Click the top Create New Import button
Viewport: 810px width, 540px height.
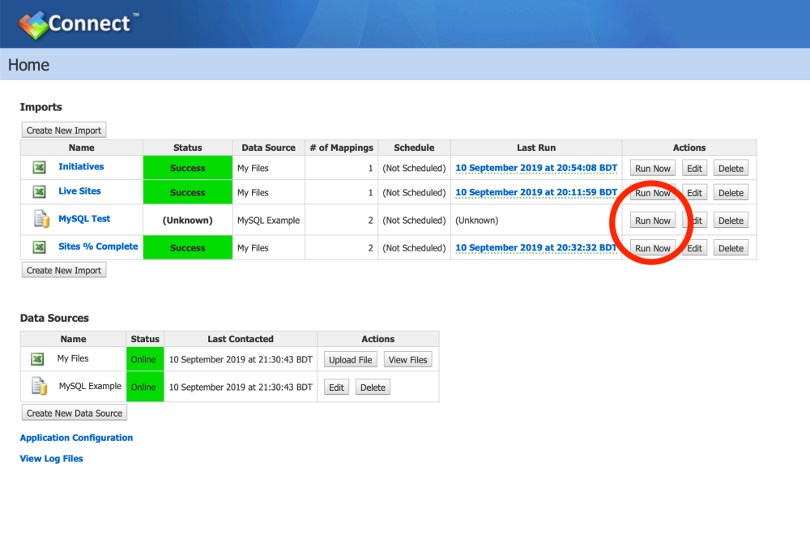64,131
